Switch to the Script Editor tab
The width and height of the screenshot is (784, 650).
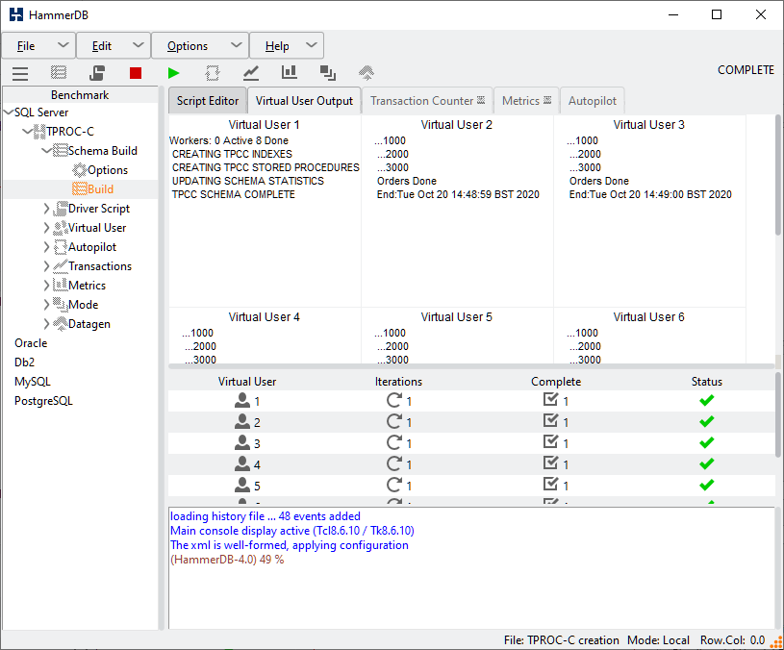coord(208,101)
